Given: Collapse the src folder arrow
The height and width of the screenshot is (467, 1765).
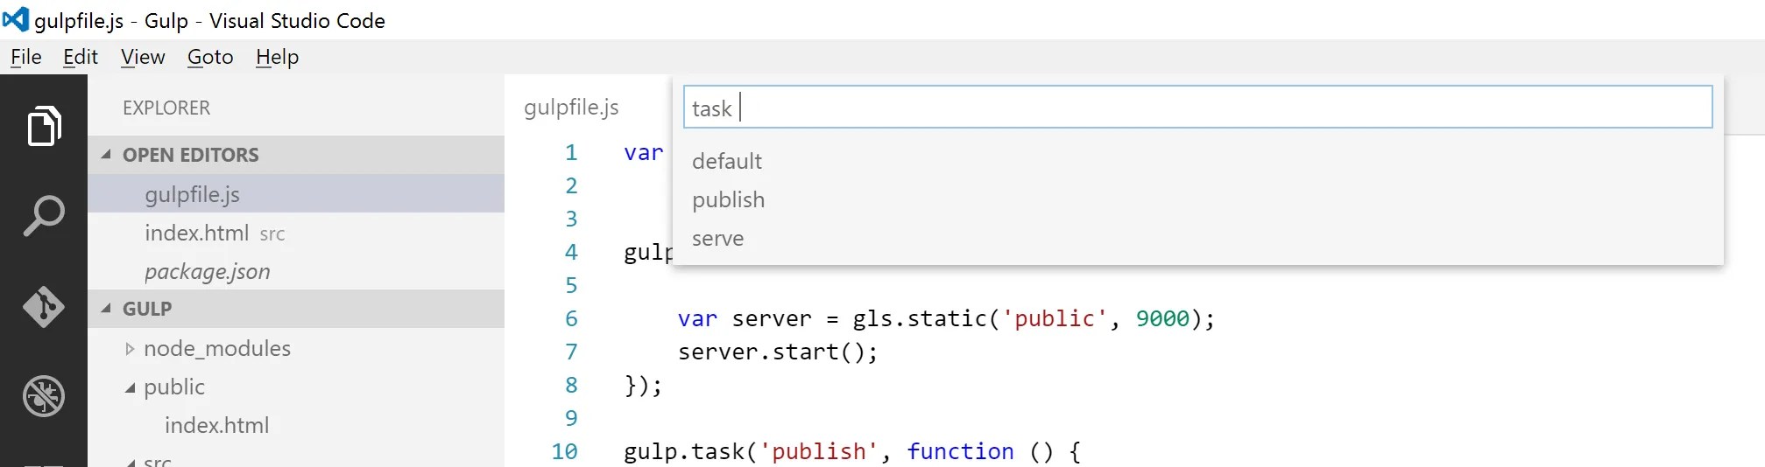Looking at the screenshot, I should coord(130,463).
